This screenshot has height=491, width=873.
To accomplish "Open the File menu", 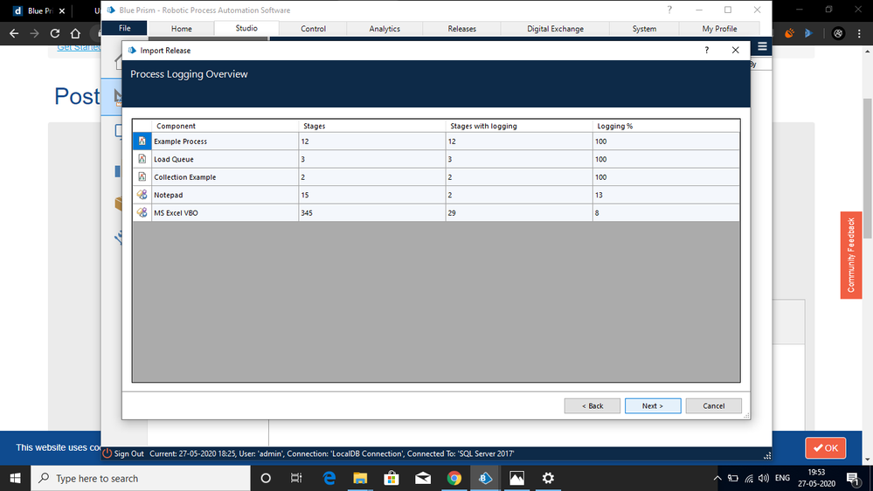I will tap(125, 28).
